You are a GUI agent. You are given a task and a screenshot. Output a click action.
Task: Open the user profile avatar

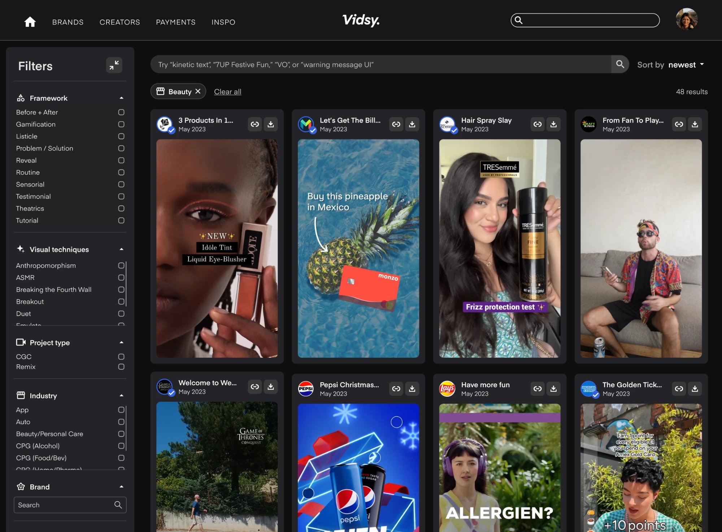coord(687,19)
